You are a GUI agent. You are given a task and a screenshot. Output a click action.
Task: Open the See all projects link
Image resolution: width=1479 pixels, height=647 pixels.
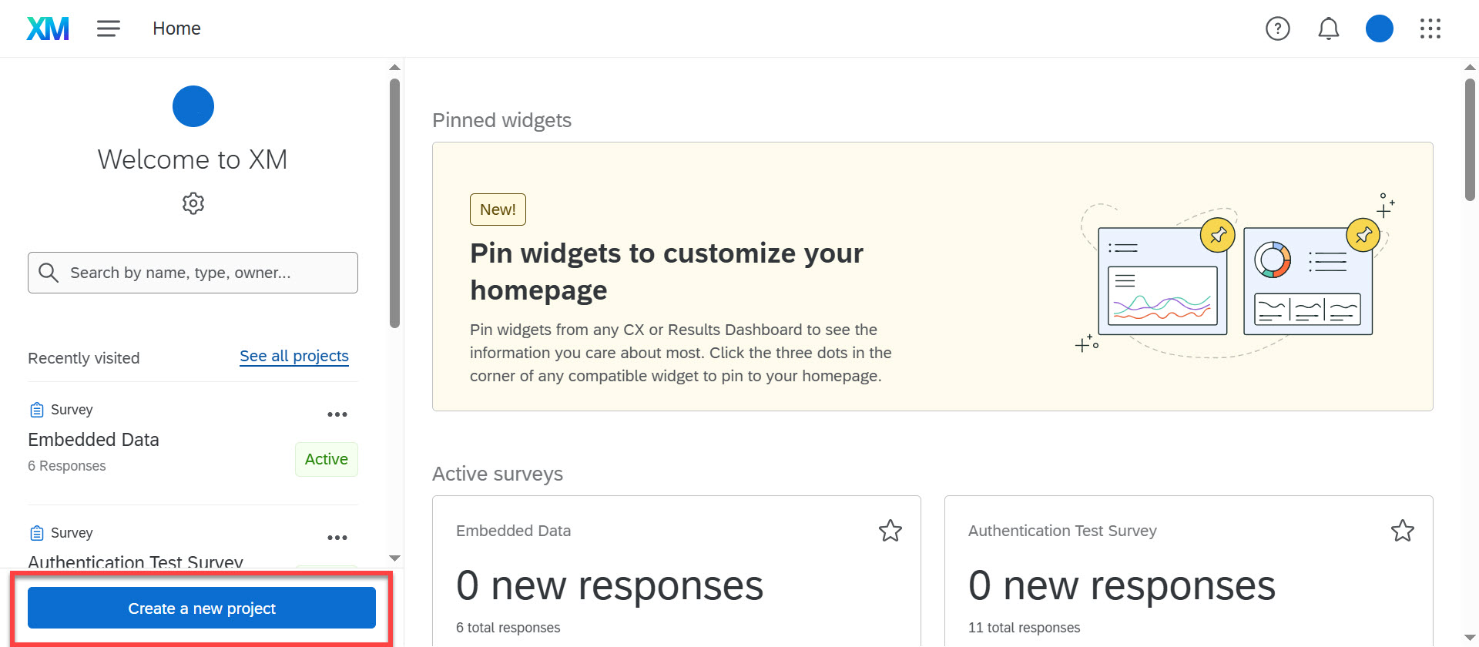[x=293, y=356]
